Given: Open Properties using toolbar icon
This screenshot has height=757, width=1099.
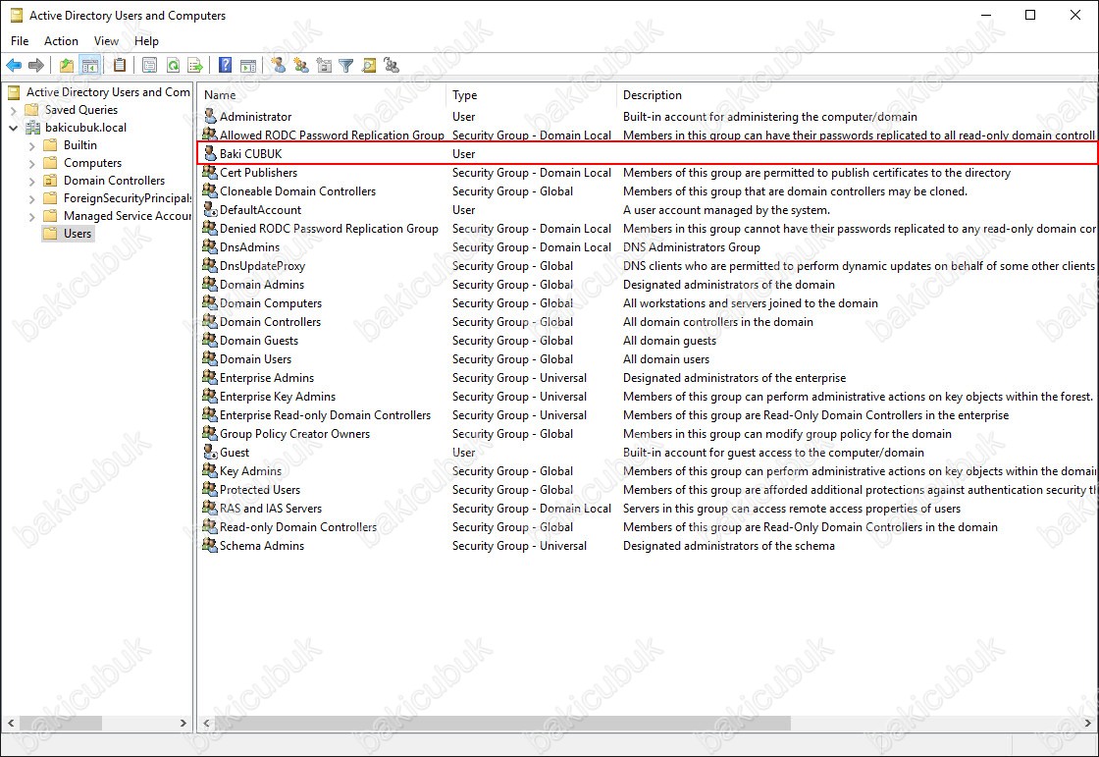Looking at the screenshot, I should pos(149,65).
